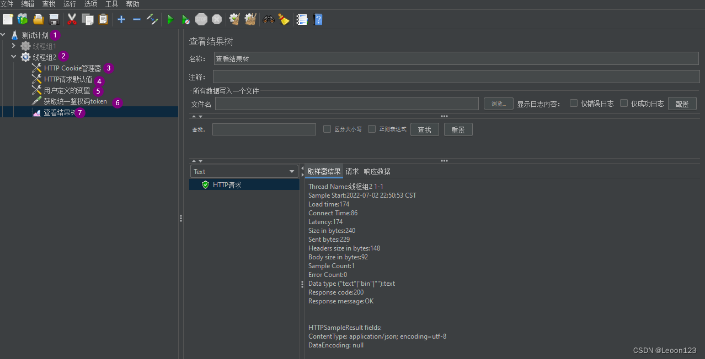Select the HTTP Cookie管理器 tree item
Viewport: 705px width, 359px height.
click(73, 68)
